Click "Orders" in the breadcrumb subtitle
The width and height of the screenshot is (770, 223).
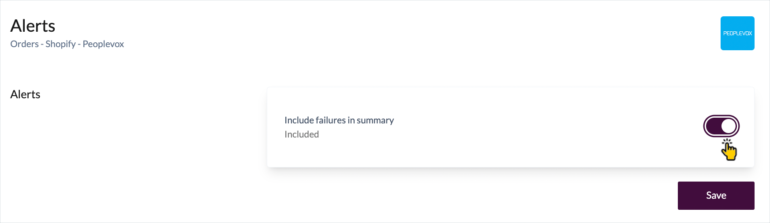coord(25,44)
